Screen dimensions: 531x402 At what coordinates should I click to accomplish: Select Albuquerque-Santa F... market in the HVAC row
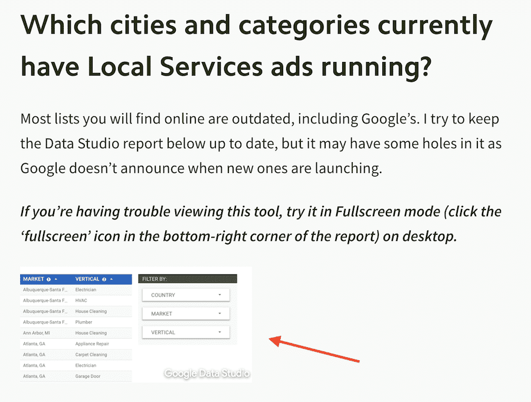[45, 300]
